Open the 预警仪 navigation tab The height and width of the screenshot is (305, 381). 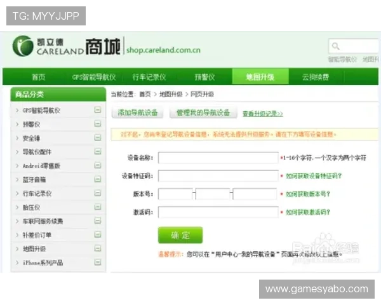click(205, 77)
